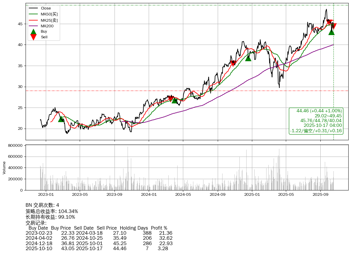Select the green Buy marker at December 2024
The image size is (351, 254).
pos(248,58)
